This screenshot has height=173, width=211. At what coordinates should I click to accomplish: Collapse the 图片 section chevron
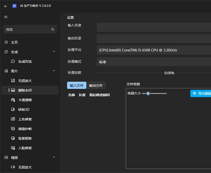coord(54,71)
